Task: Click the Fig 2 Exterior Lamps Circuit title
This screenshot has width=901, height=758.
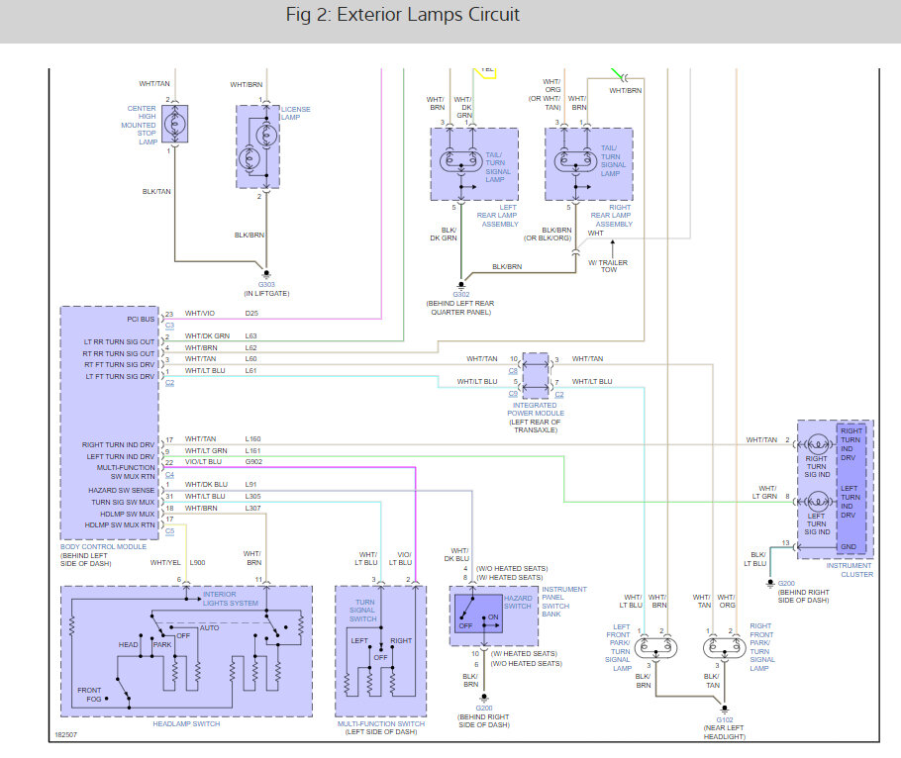Action: 402,15
